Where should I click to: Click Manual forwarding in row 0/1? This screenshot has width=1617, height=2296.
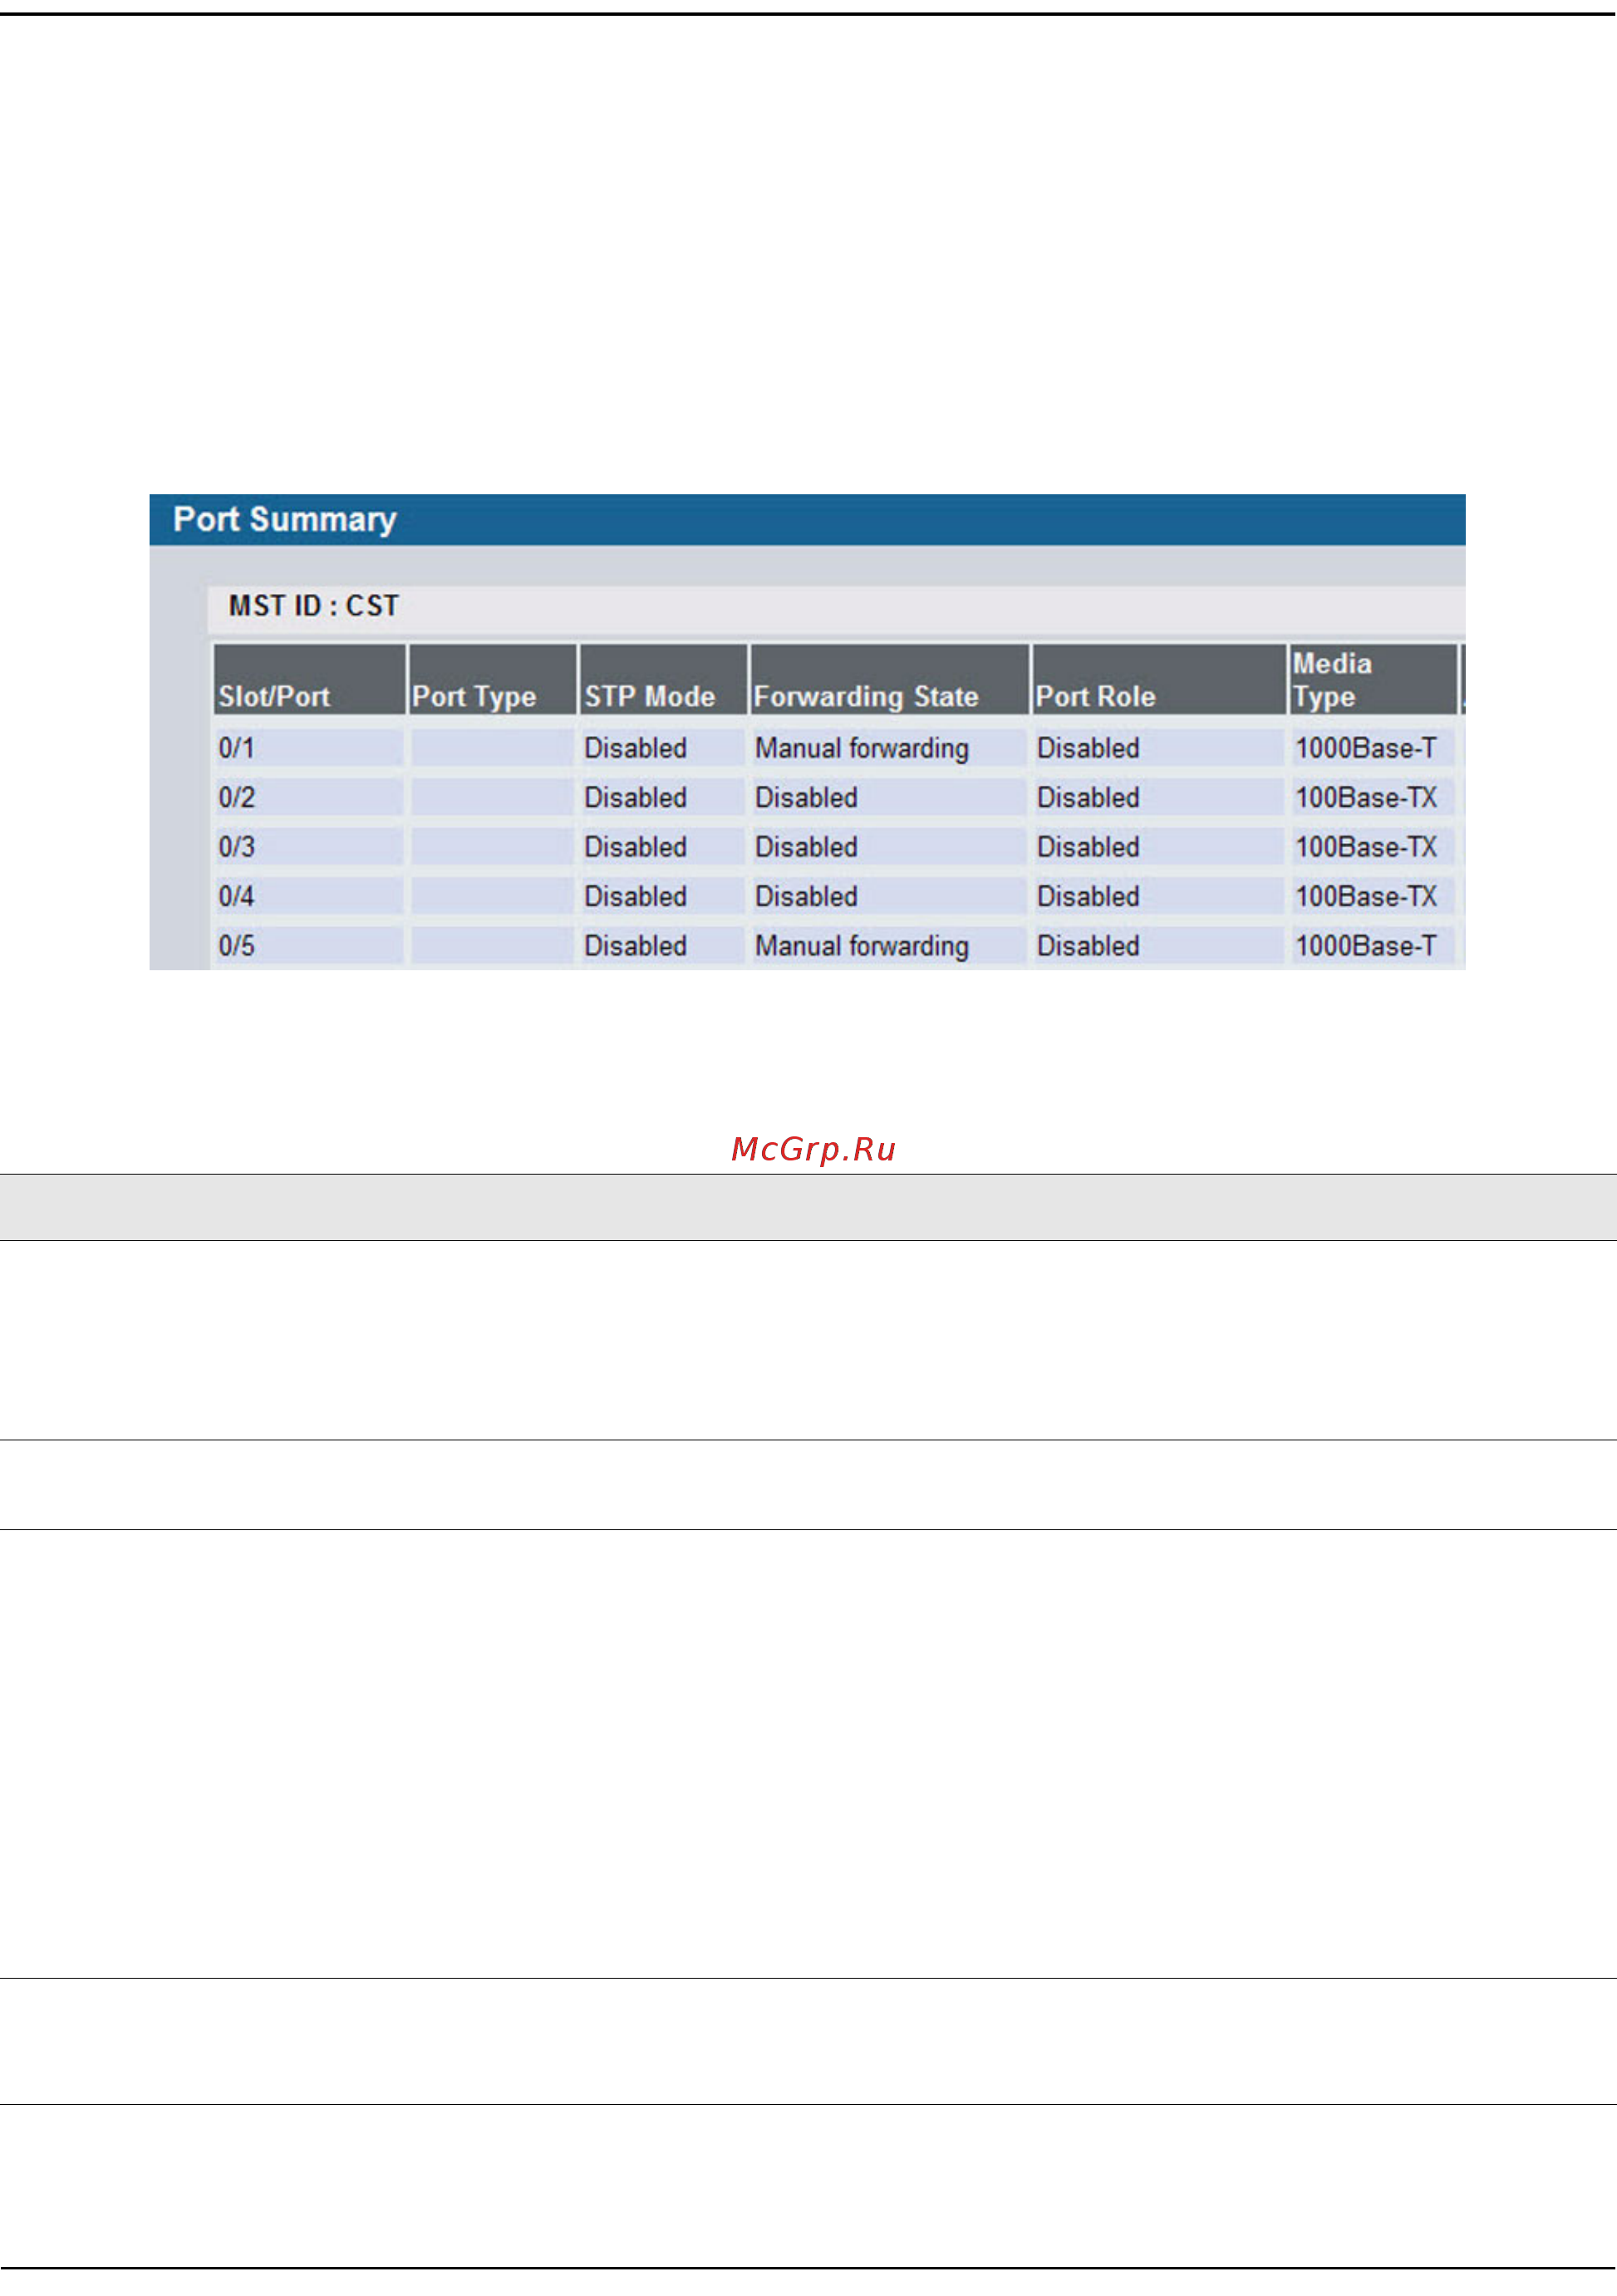pyautogui.click(x=862, y=748)
